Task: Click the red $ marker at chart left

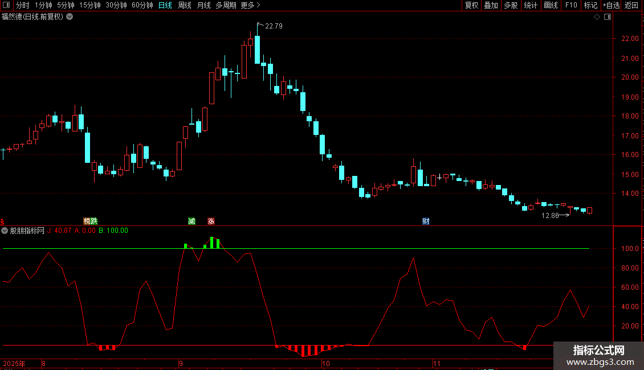Action: 2,221
